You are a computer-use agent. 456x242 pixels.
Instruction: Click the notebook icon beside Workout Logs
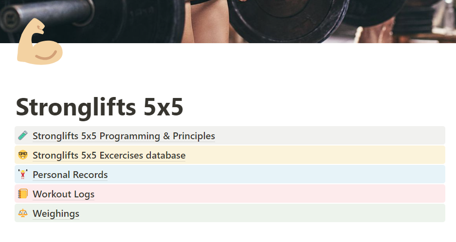[22, 194]
